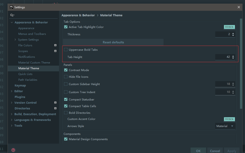Click the PhpStorm logo in title bar
The height and width of the screenshot is (153, 245).
(x=11, y=7)
